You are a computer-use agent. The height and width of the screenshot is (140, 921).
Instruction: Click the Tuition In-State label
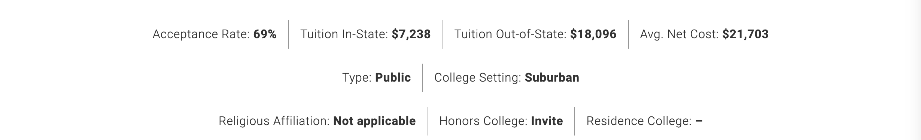point(344,34)
